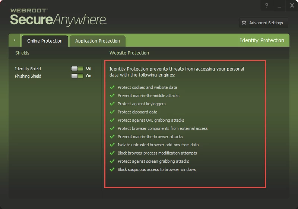The width and height of the screenshot is (298, 209).
Task: Click 'Isolate untrusted browser add-ons from data'
Action: coord(158,145)
